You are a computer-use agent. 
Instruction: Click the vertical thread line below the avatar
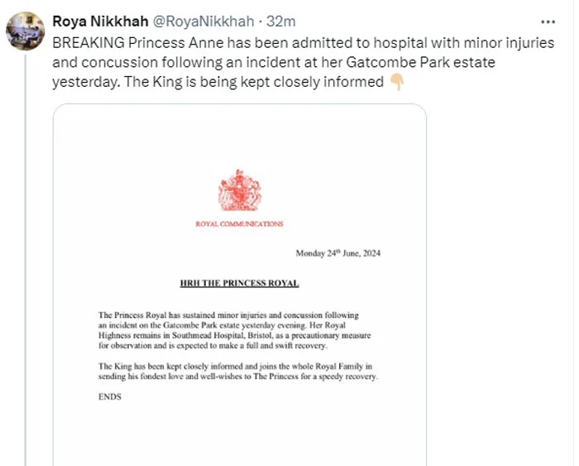[x=26, y=248]
